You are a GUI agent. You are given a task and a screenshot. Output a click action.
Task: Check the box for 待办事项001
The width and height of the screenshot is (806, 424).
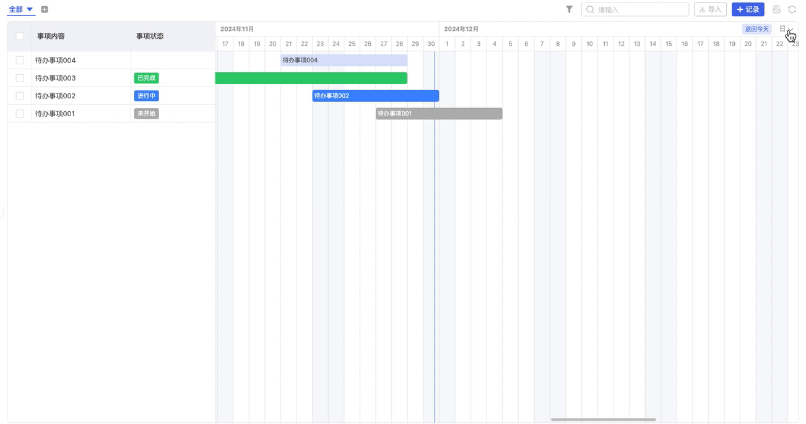(x=20, y=114)
